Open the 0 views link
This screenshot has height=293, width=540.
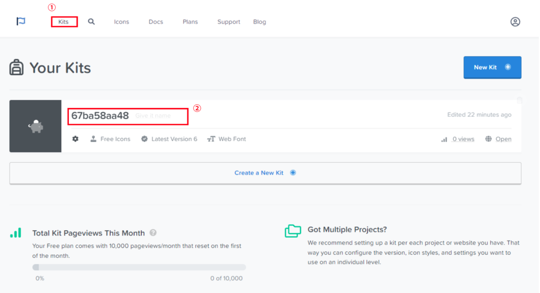463,139
